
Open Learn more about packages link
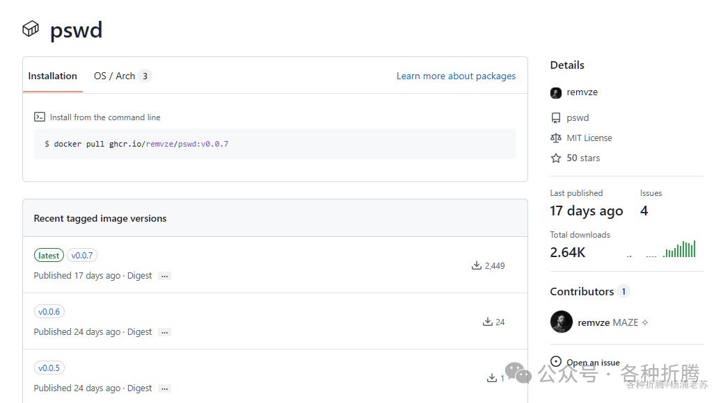[x=456, y=76]
